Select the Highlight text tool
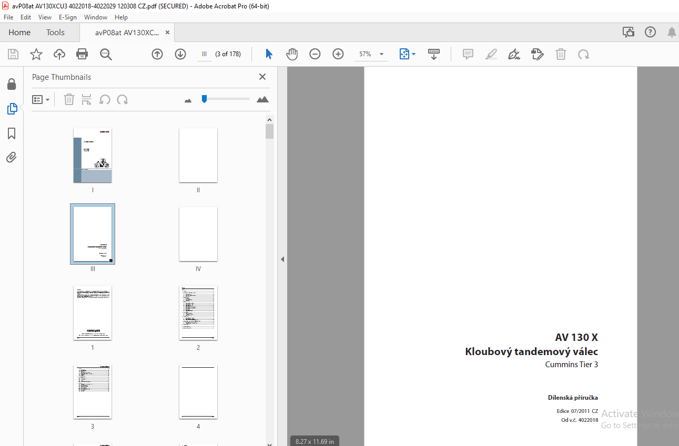679x446 pixels. tap(491, 54)
